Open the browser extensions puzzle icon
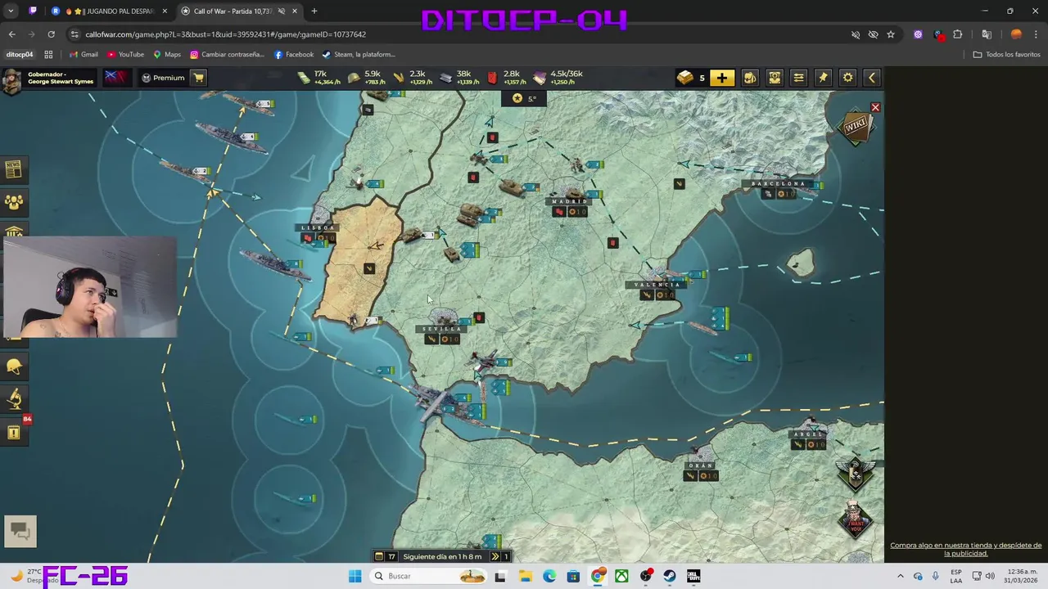This screenshot has width=1048, height=589. (957, 34)
